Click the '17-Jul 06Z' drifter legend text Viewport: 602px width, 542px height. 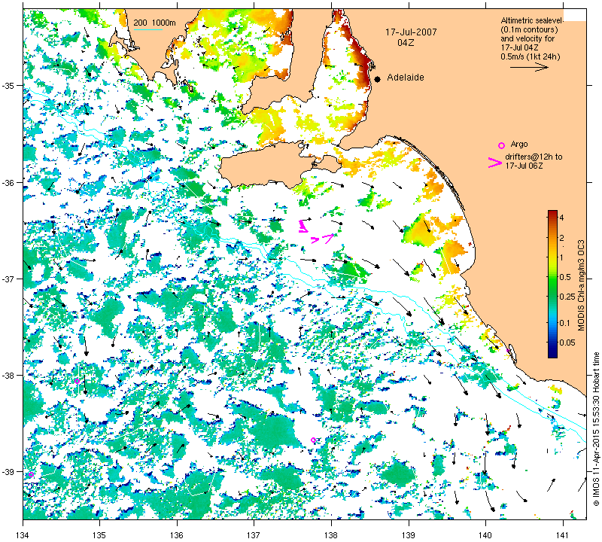(524, 166)
